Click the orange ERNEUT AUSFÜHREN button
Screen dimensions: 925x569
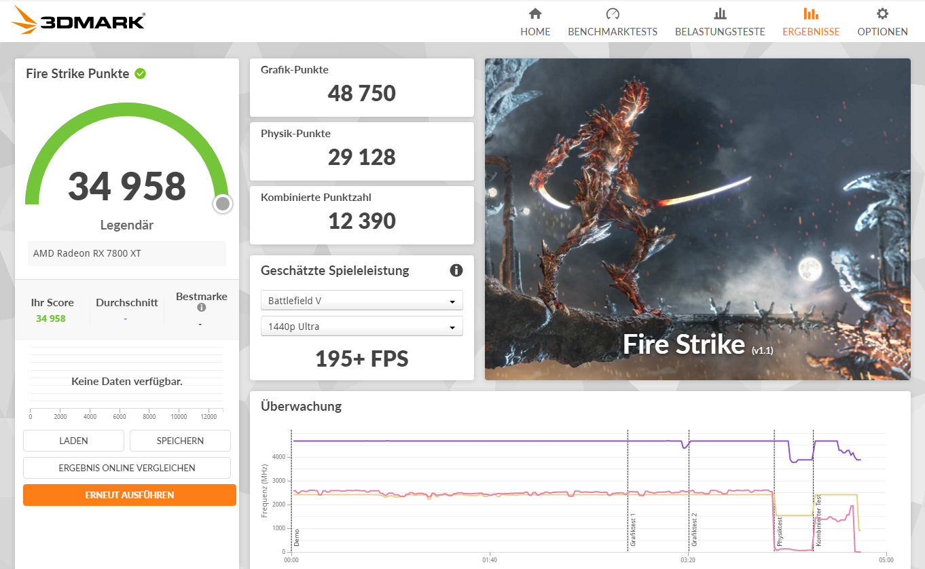coord(130,495)
